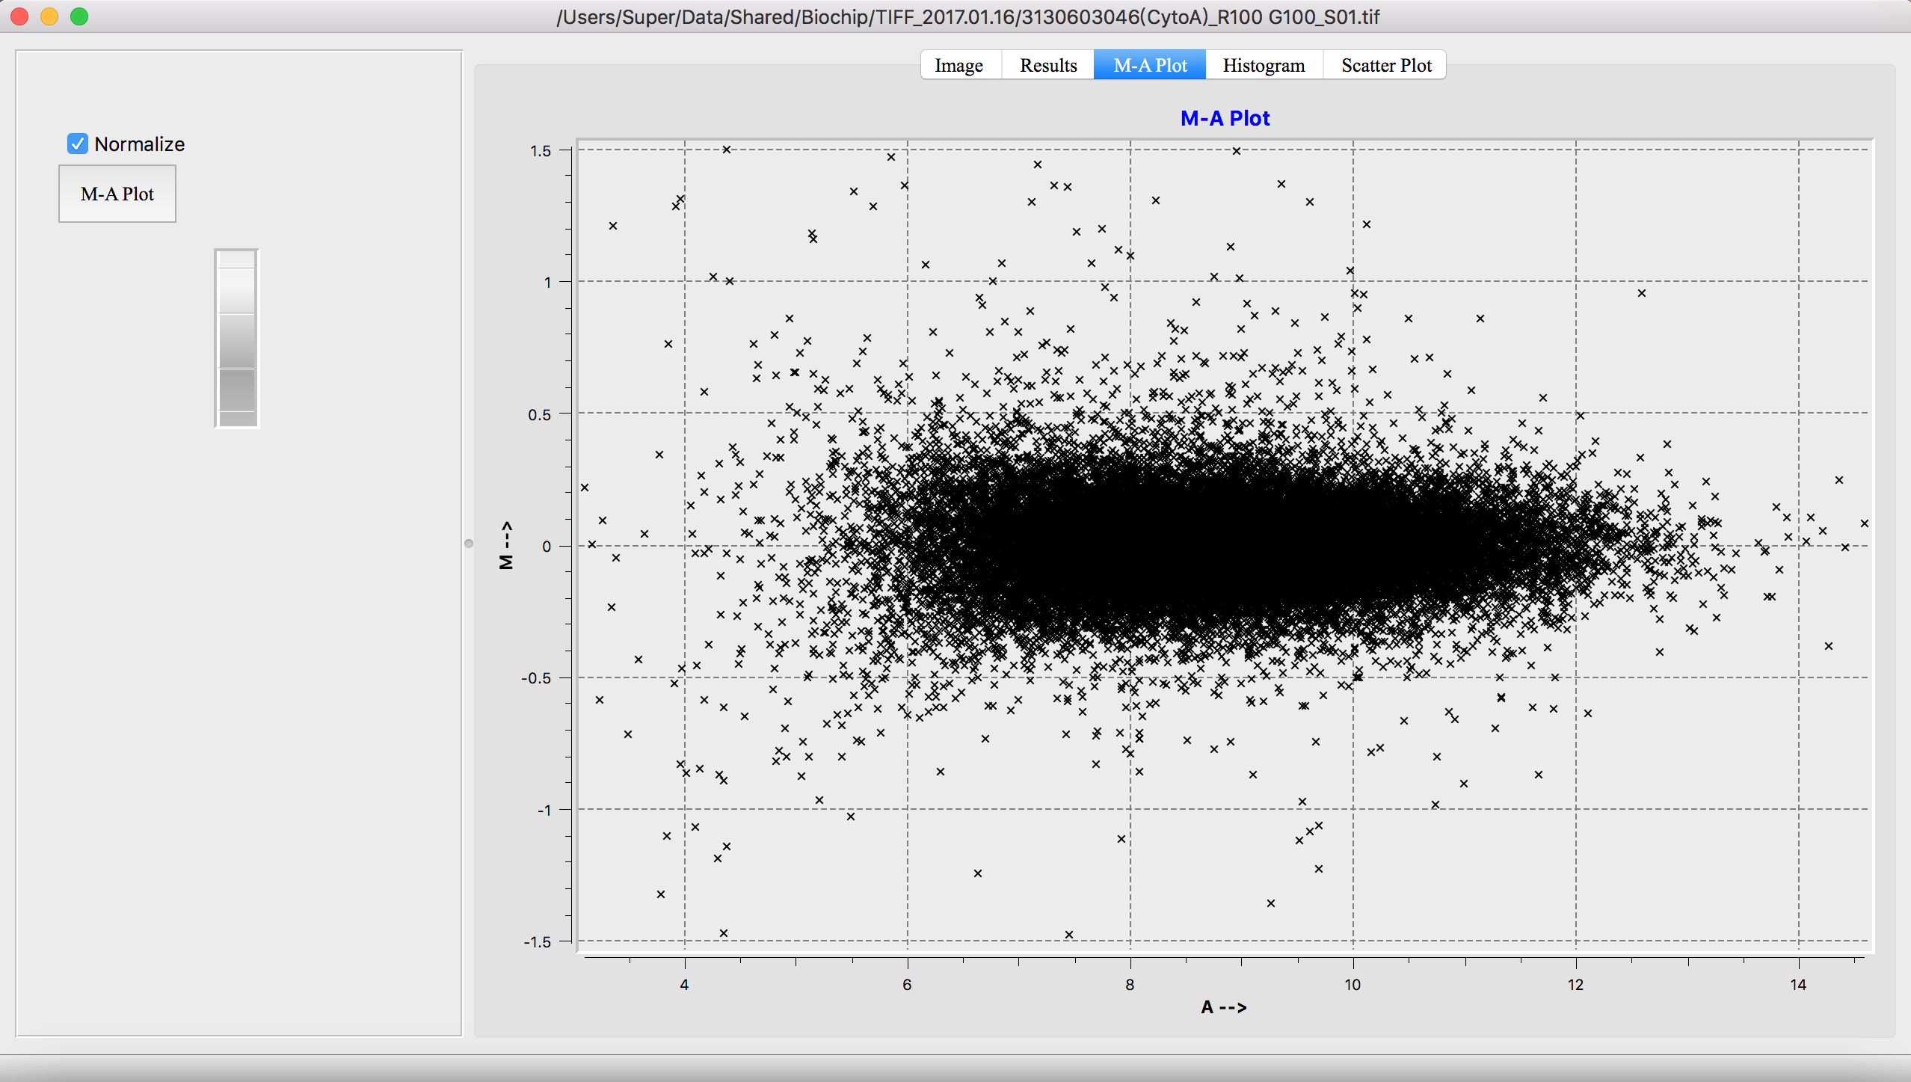
Task: Open the Results tab
Action: tap(1048, 66)
